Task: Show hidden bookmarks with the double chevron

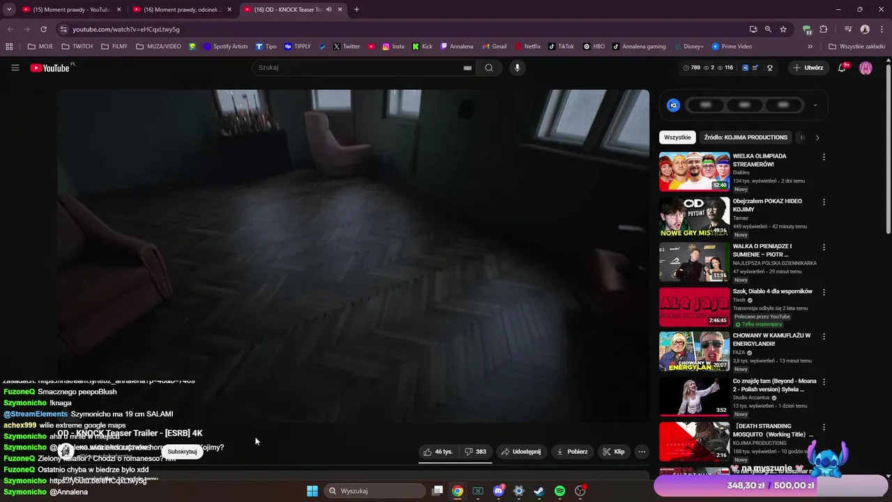Action: click(810, 47)
